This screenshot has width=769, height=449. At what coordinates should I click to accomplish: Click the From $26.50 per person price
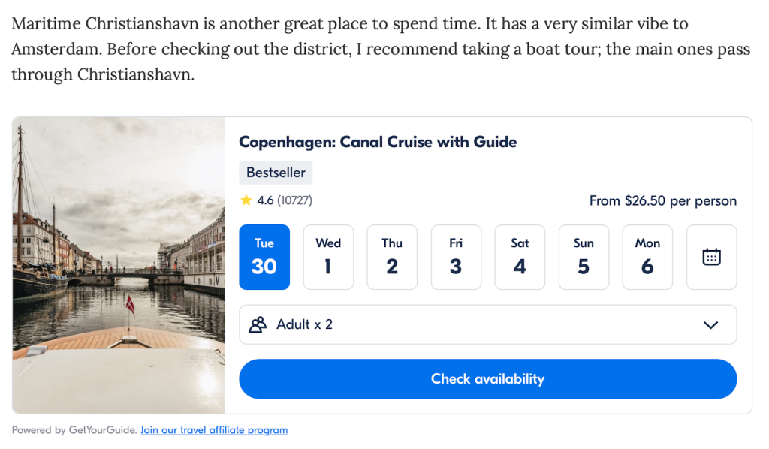(662, 200)
